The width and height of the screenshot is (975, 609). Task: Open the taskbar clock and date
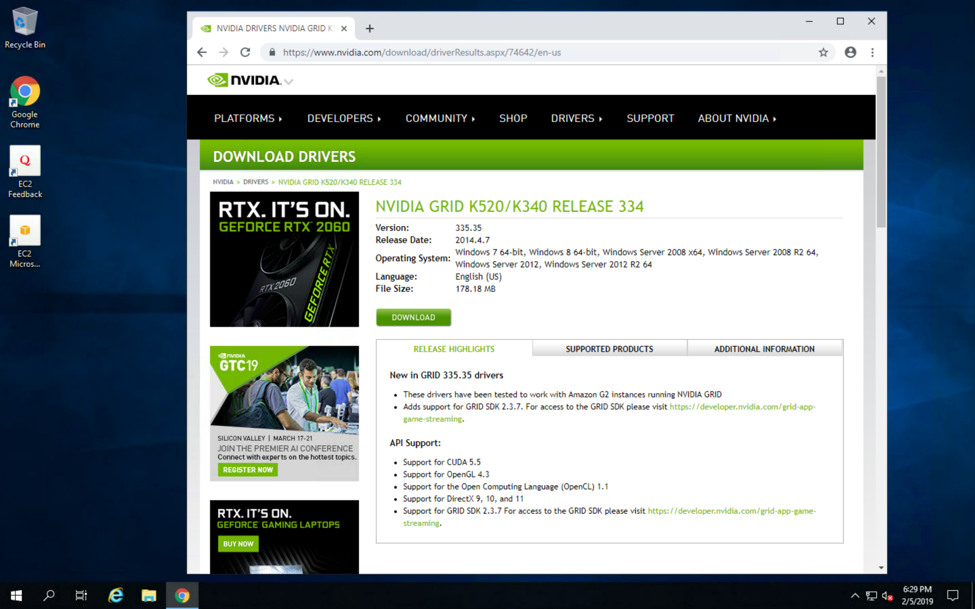tap(917, 595)
